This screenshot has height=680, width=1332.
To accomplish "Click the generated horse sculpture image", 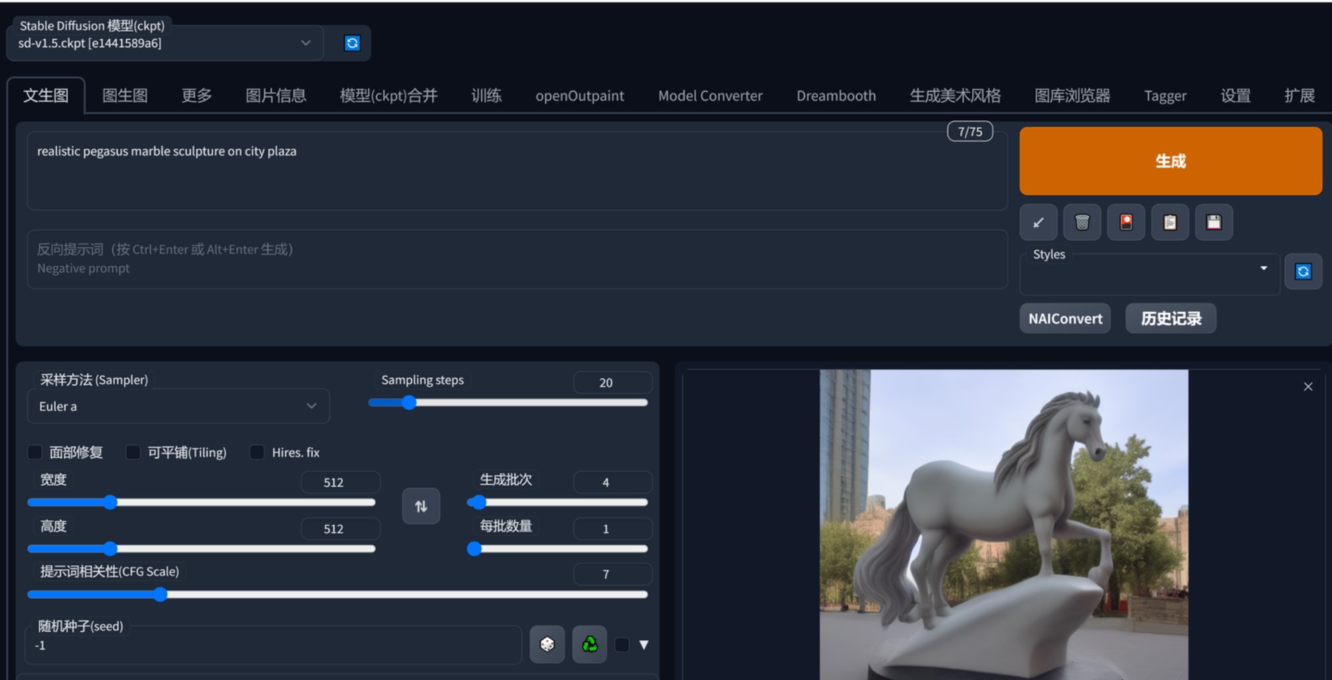I will click(1003, 525).
